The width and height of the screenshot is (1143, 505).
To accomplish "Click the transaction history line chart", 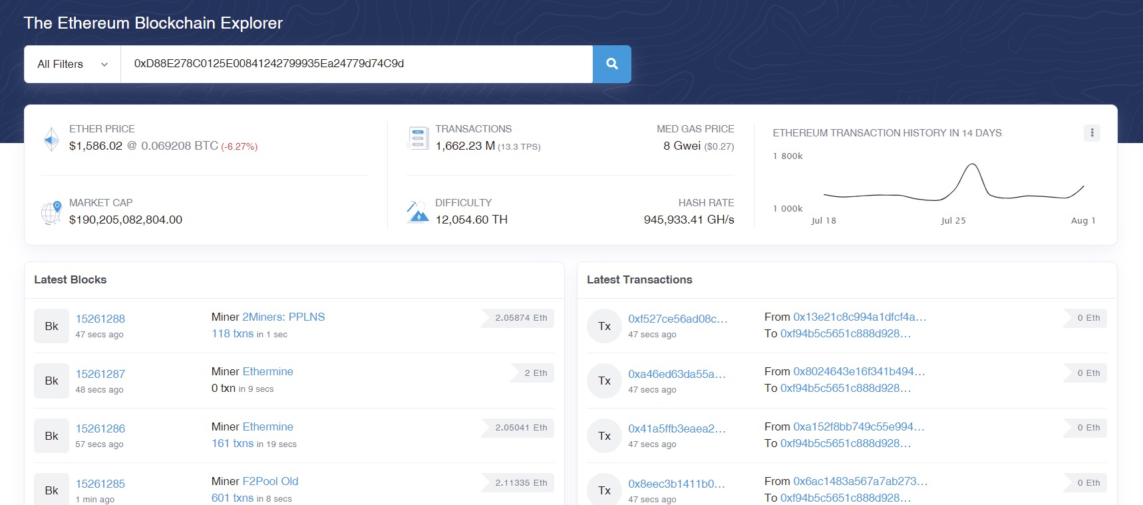I will click(954, 182).
